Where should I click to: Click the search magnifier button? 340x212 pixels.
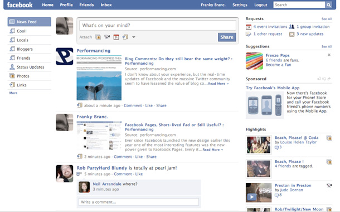[x=329, y=5]
